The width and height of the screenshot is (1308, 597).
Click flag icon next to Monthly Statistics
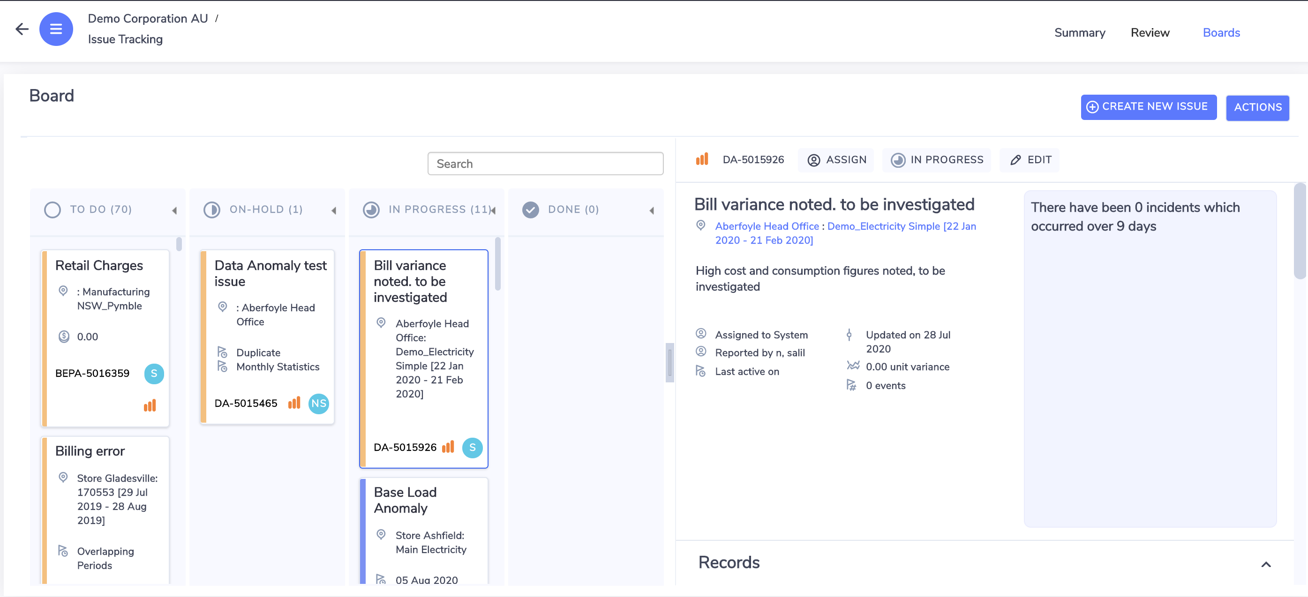pyautogui.click(x=222, y=366)
